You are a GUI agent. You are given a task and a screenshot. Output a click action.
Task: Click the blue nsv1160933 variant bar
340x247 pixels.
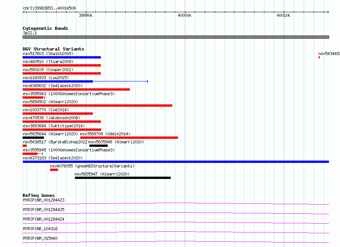(x=58, y=81)
